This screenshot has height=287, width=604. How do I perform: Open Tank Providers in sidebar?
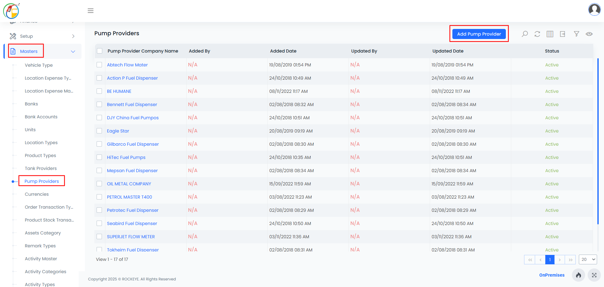(x=41, y=168)
